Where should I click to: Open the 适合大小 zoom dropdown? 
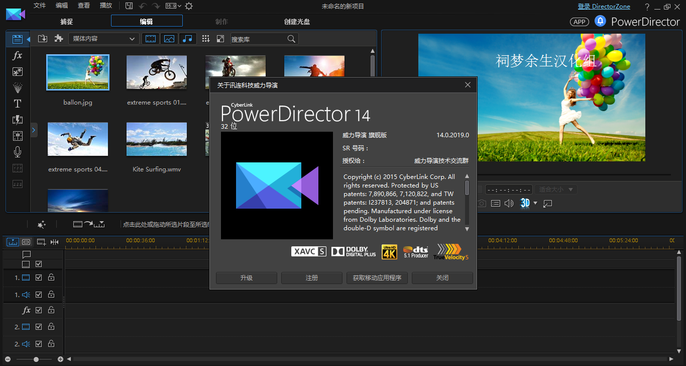[x=556, y=190]
